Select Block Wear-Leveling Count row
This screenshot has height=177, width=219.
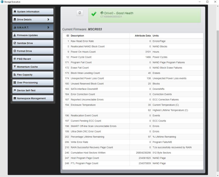point(133,73)
